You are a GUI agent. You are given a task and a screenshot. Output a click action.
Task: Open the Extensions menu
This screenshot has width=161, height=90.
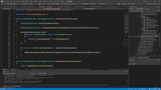pos(45,1)
